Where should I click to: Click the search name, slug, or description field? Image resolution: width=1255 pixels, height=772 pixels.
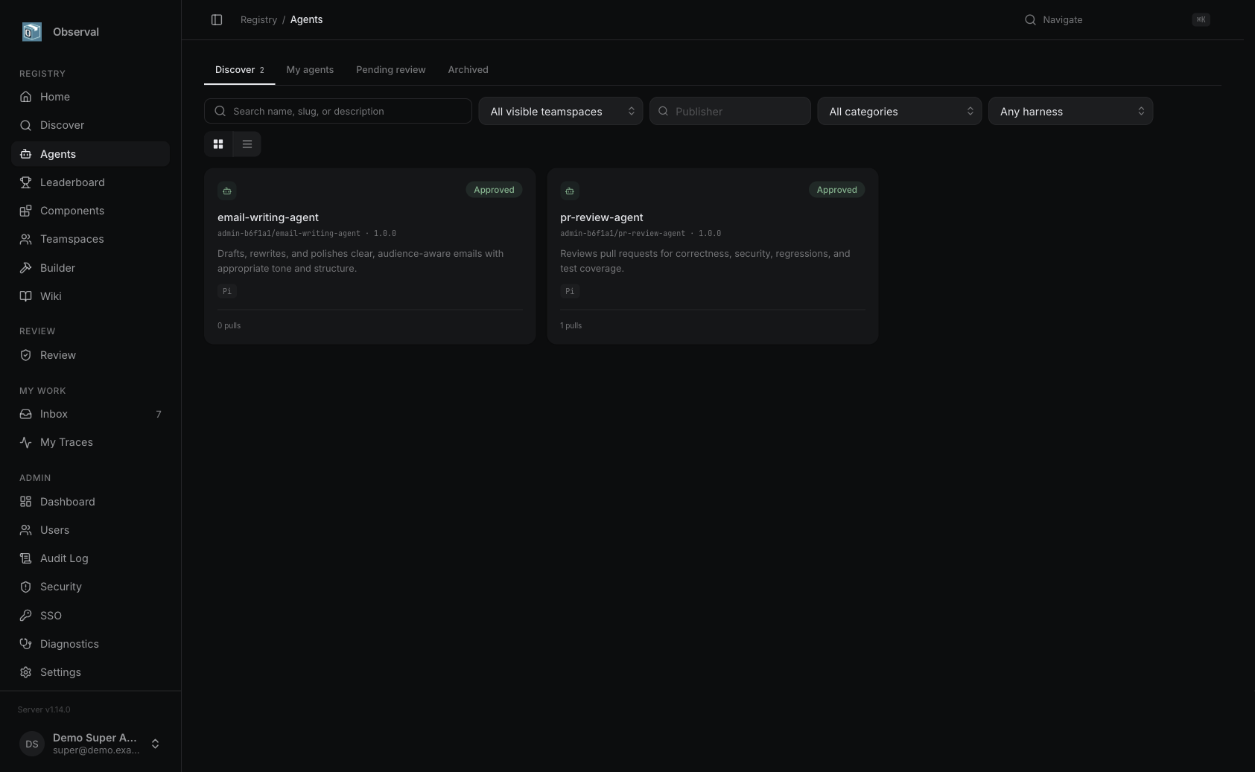(338, 111)
